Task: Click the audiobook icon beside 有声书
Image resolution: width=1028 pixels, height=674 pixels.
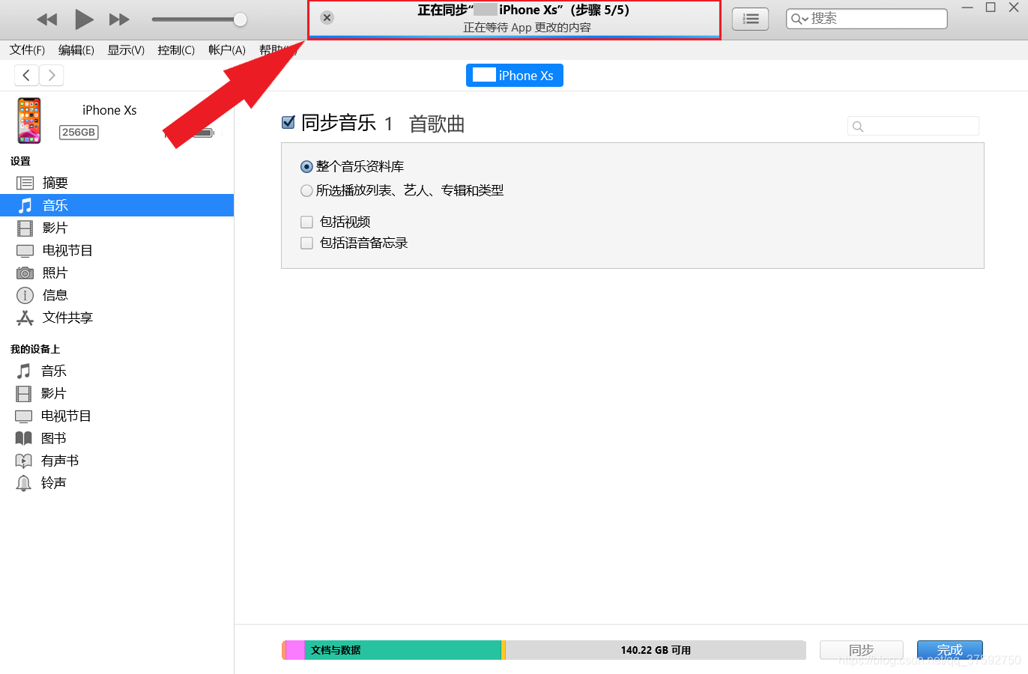Action: pyautogui.click(x=24, y=461)
